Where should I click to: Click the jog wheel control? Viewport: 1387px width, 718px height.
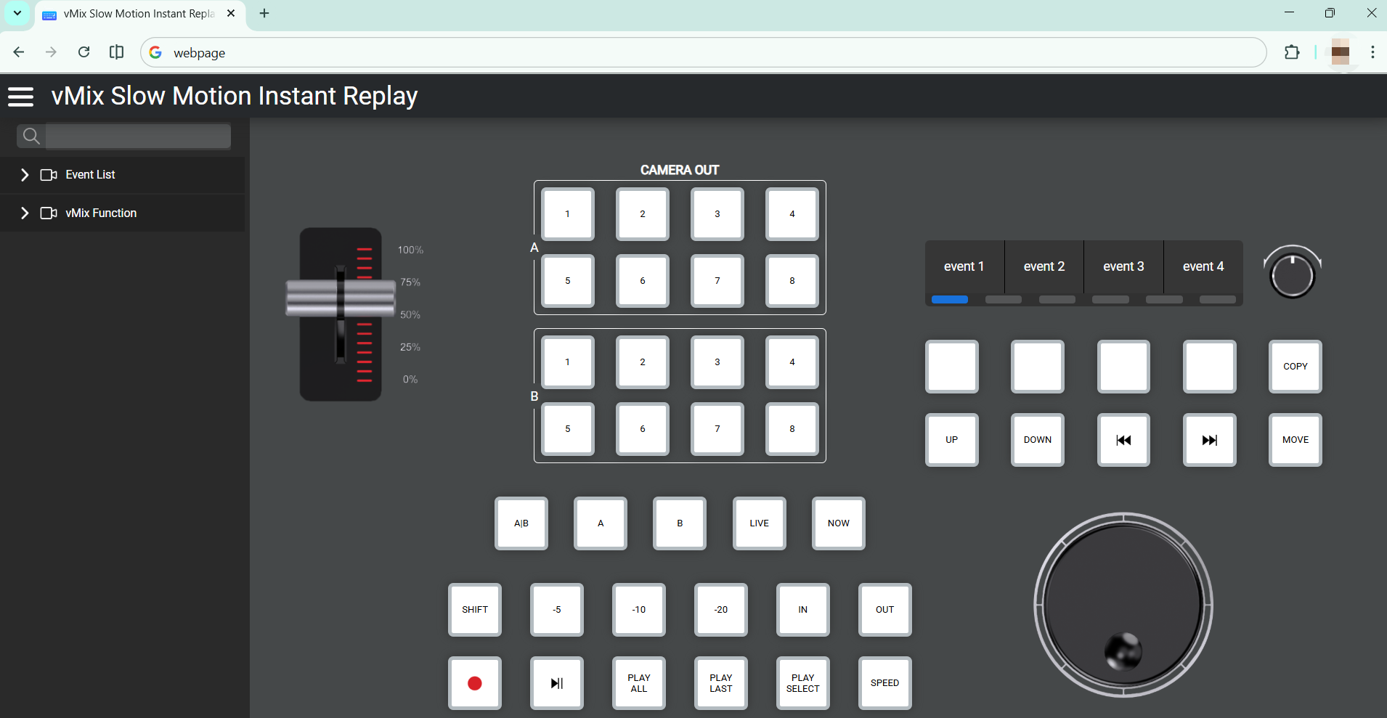tap(1122, 605)
